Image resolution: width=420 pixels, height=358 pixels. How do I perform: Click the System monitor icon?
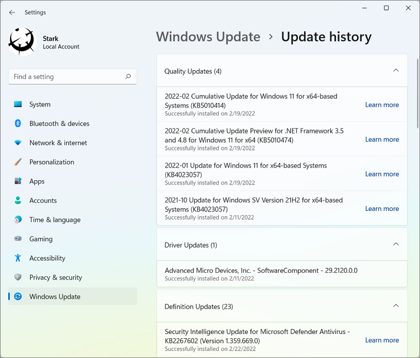click(18, 104)
